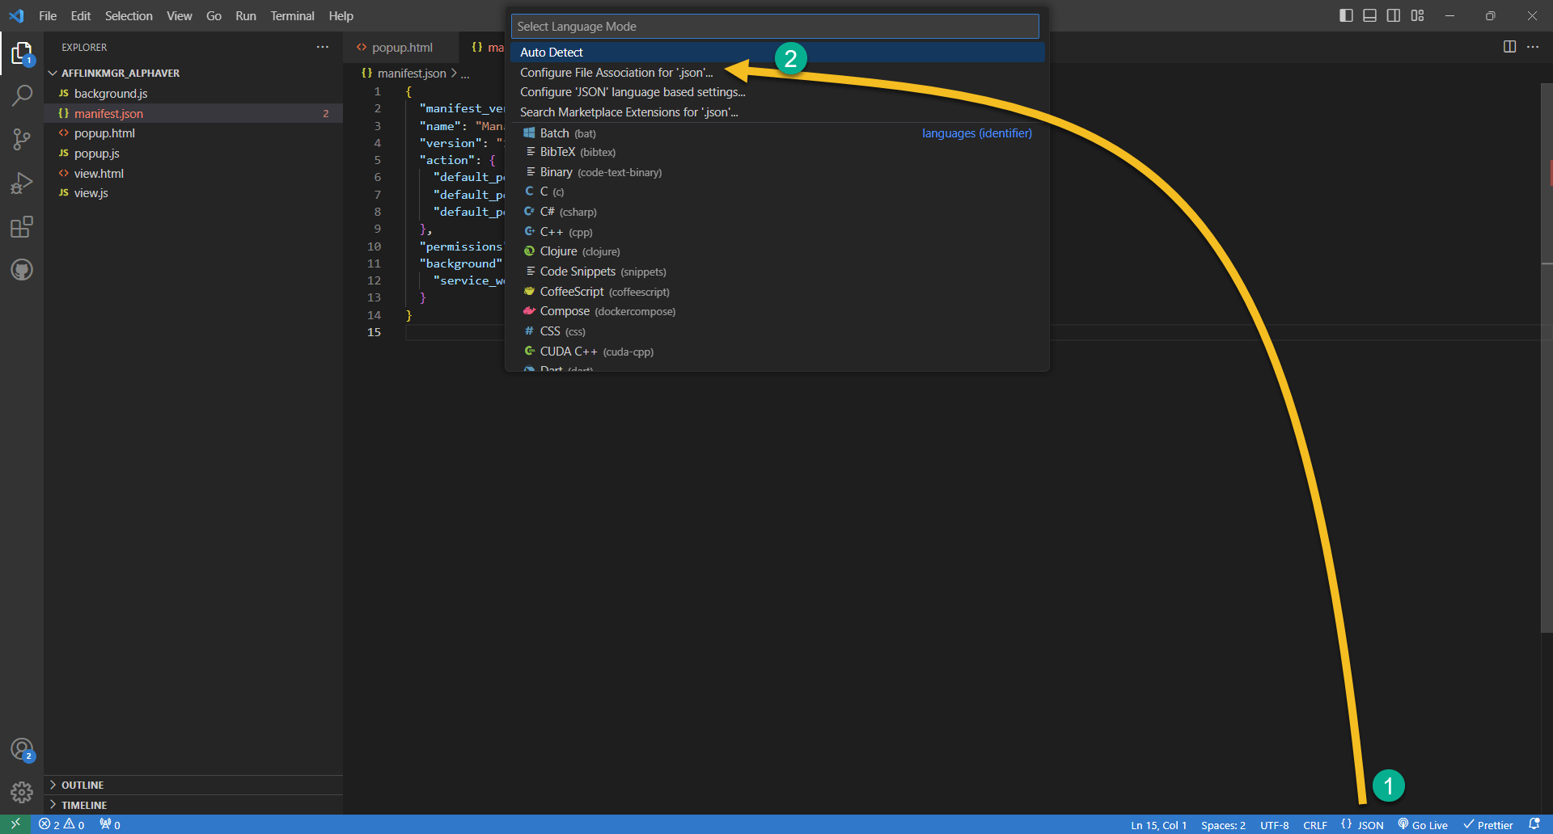Screen dimensions: 1553x834
Task: Open the Extensions view icon
Action: pyautogui.click(x=22, y=227)
